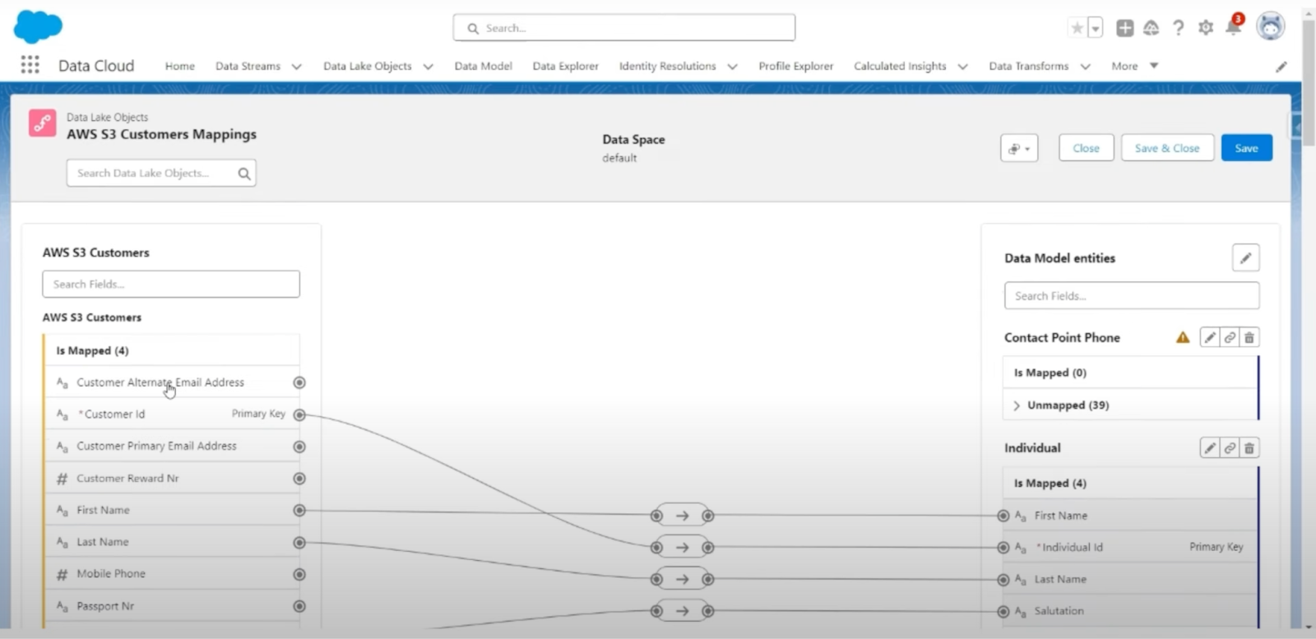Click the First Name mapping arrow connector

click(682, 516)
